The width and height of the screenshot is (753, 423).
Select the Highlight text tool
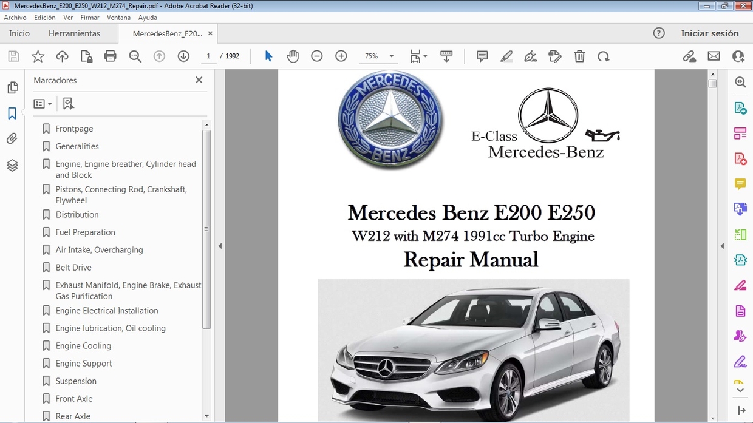pos(506,56)
